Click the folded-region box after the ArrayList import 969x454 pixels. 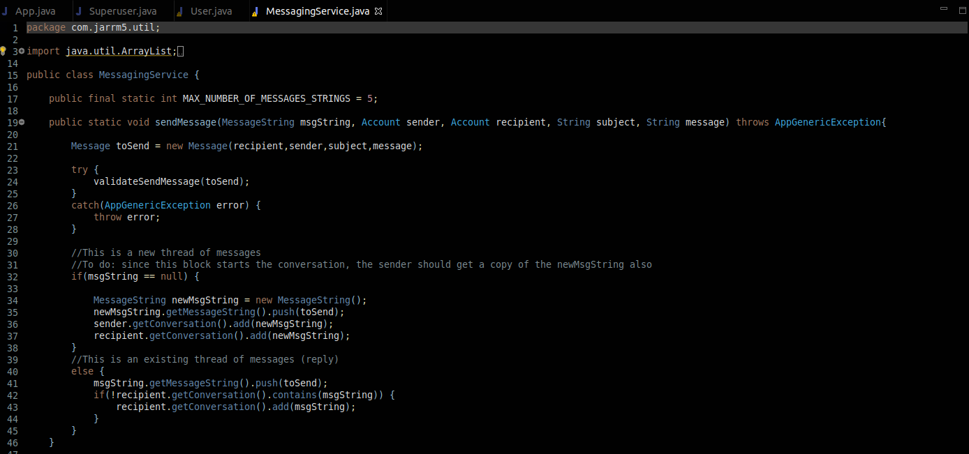(x=181, y=51)
